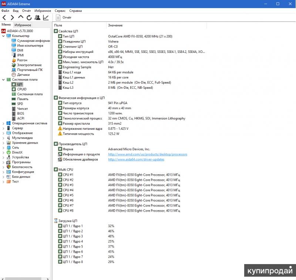296x280 pixels.
Task: Select the IPMI icon in the tree
Action: click(x=14, y=55)
